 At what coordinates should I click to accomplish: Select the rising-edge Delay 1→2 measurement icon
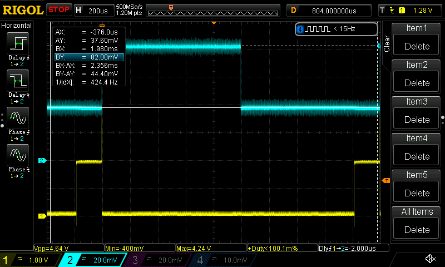[x=18, y=43]
